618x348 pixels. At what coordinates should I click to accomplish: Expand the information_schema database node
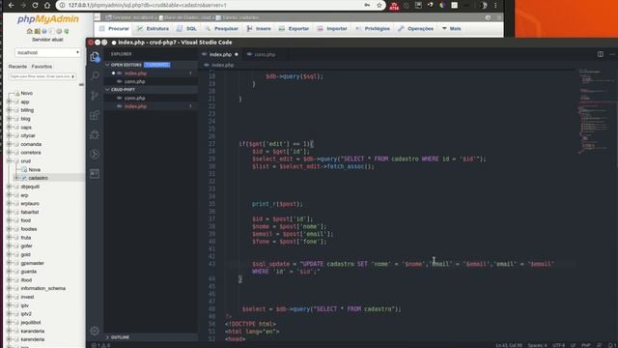pos(9,288)
